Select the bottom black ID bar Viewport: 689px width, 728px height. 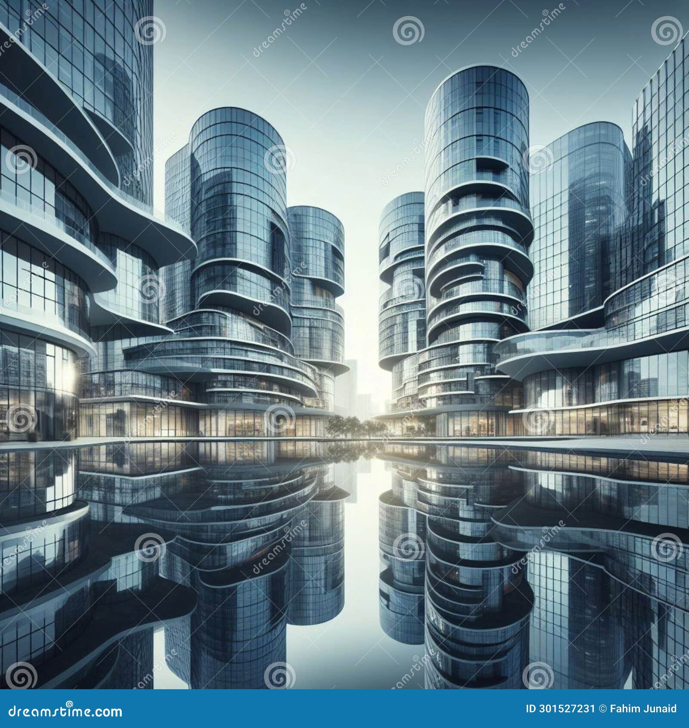click(x=344, y=709)
